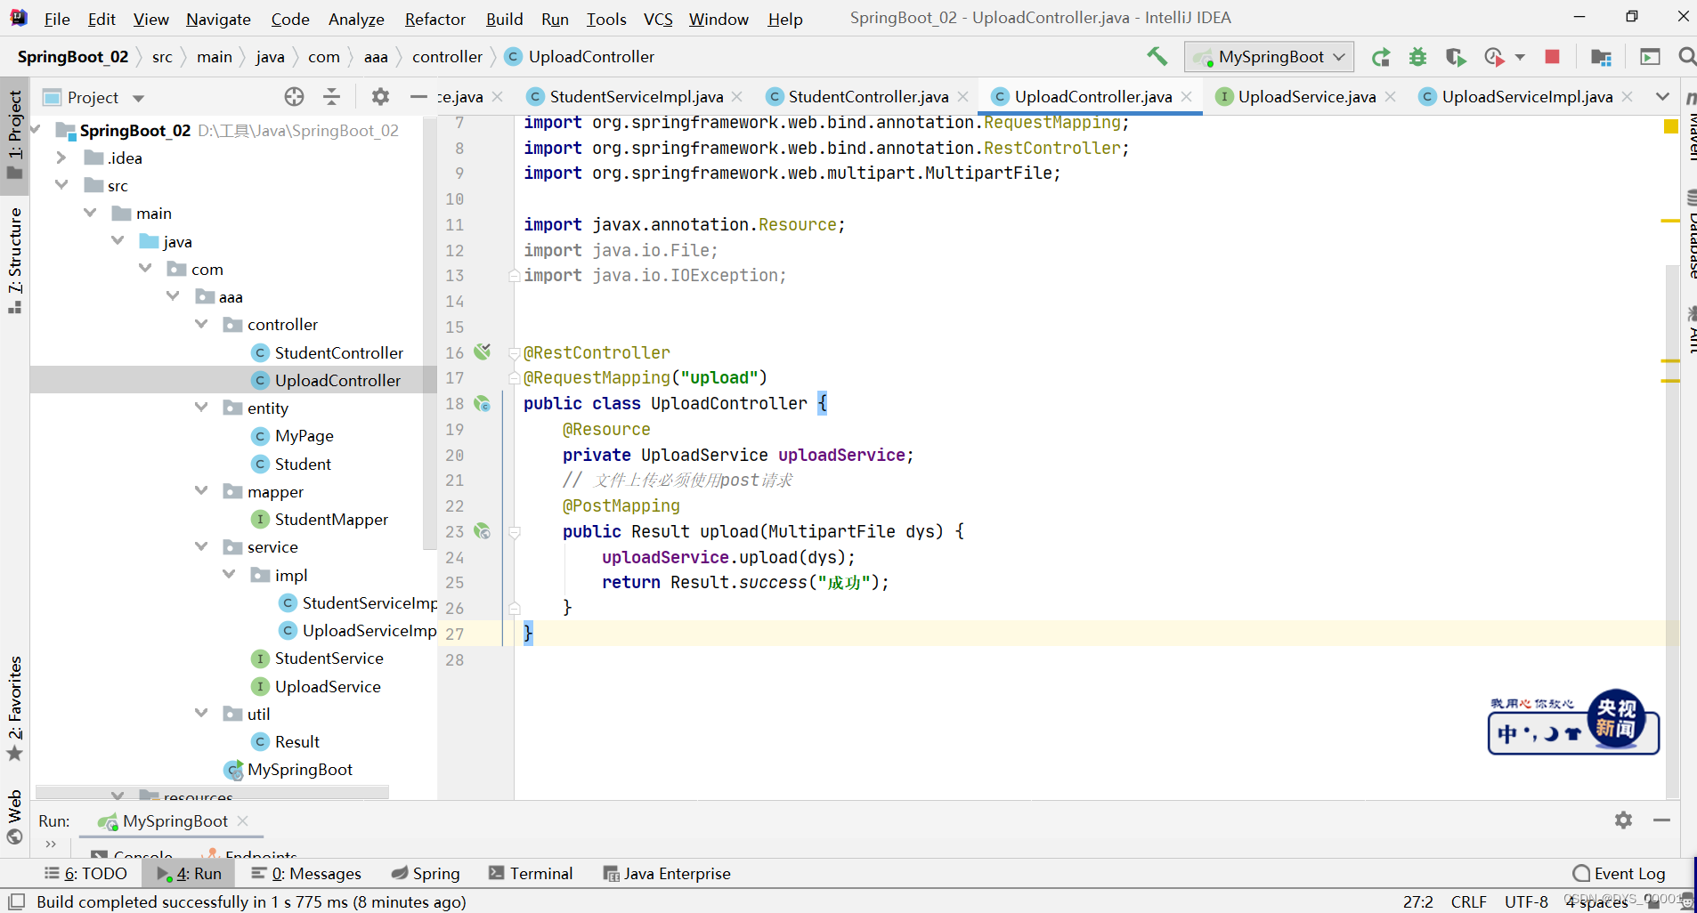This screenshot has width=1697, height=913.
Task: Collapse the entity package
Action: (201, 408)
